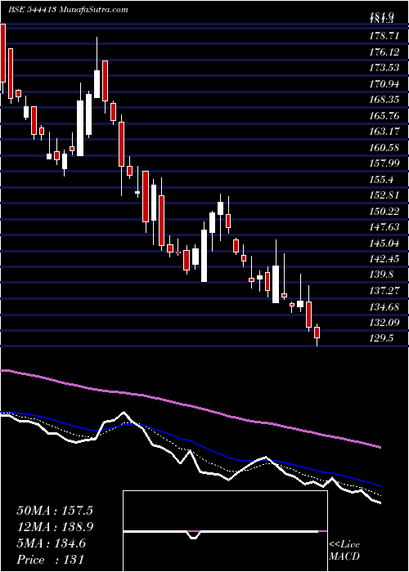The image size is (409, 572).
Task: Pick the 147.63 price label
Action: click(383, 227)
